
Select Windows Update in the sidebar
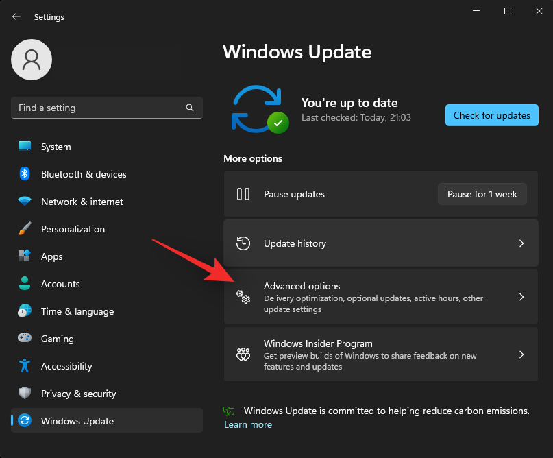click(x=77, y=421)
